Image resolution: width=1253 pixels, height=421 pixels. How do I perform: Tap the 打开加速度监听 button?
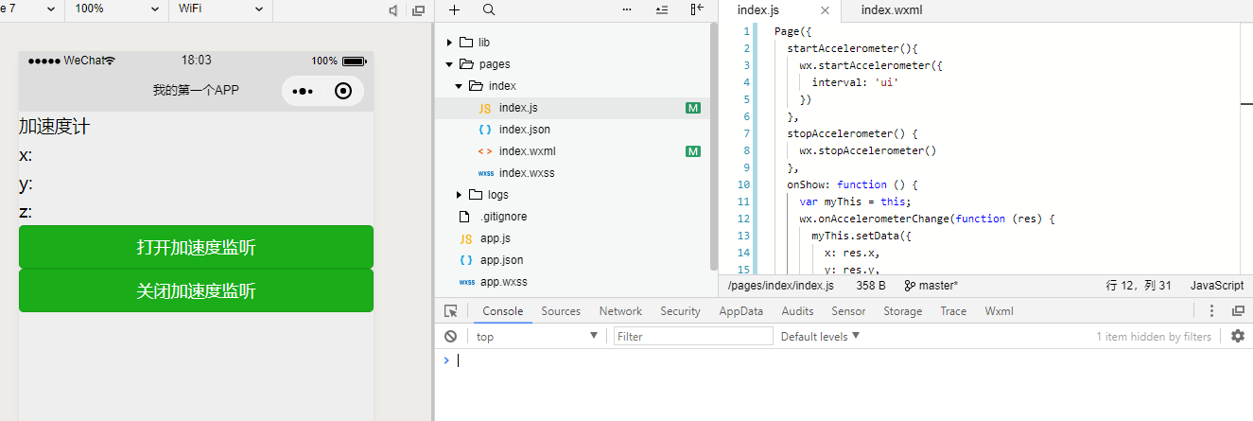[196, 248]
